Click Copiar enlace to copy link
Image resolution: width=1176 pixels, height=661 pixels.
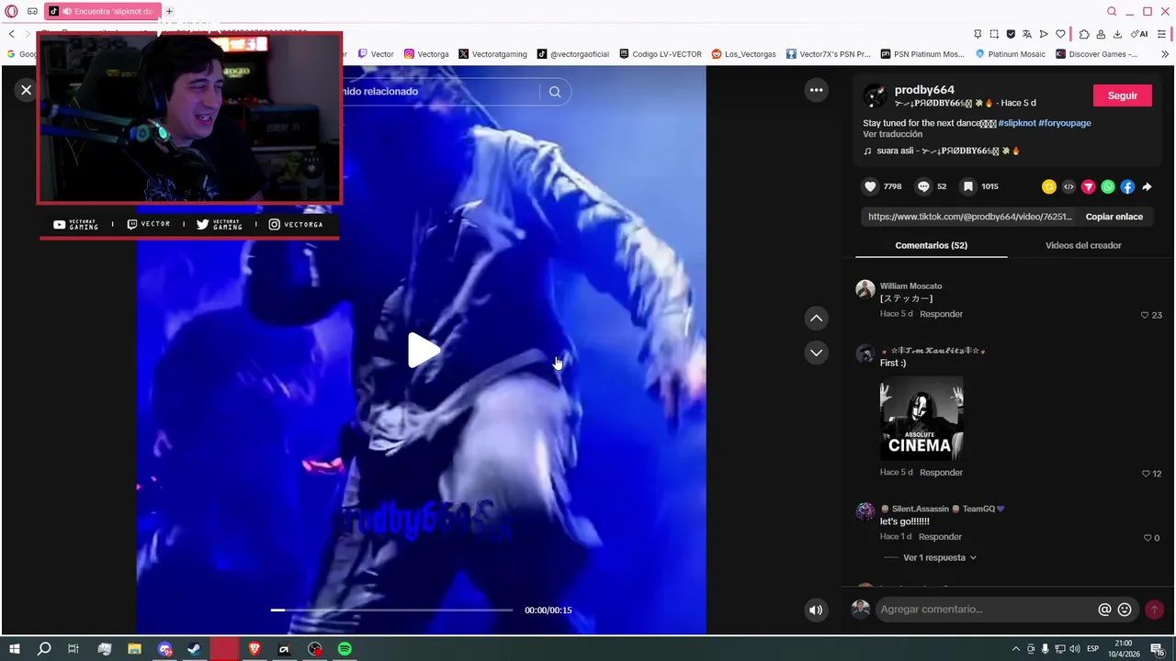(x=1114, y=217)
